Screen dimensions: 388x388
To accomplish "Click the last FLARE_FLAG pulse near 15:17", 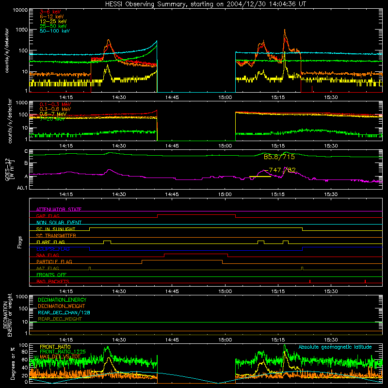I will 286,241.
